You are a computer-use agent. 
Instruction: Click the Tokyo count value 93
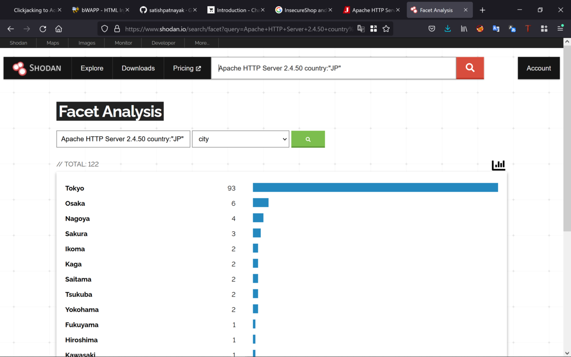(232, 188)
